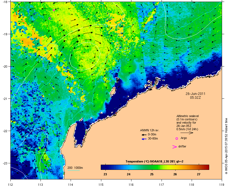The image size is (230, 186).
Task: Click the temperature color bar at 23
Action: pos(105,167)
